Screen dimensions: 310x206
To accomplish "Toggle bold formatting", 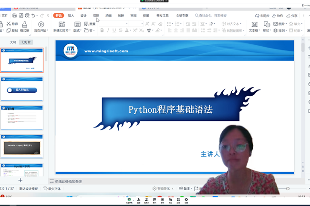I will pos(102,30).
